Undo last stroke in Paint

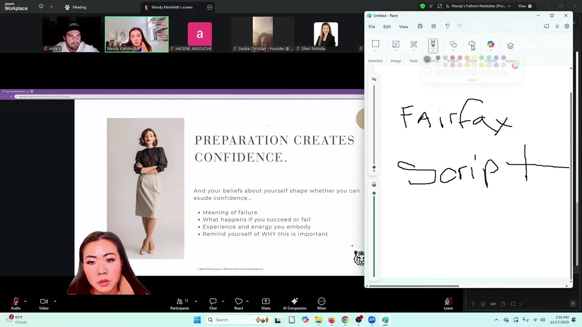[x=447, y=26]
